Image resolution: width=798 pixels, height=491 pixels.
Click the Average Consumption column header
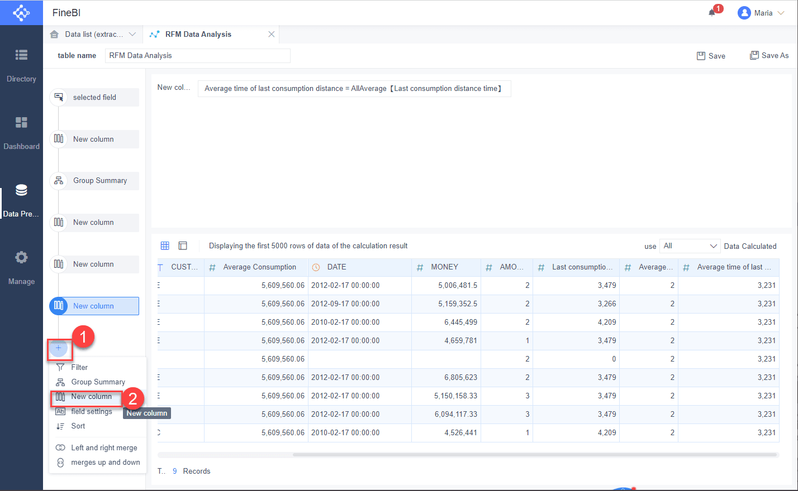pyautogui.click(x=256, y=267)
